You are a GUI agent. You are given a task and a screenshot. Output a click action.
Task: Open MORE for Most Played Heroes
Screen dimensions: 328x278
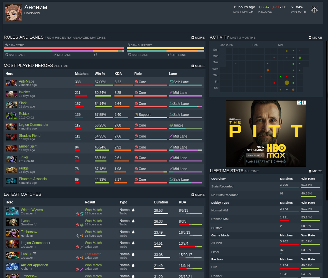(x=198, y=66)
